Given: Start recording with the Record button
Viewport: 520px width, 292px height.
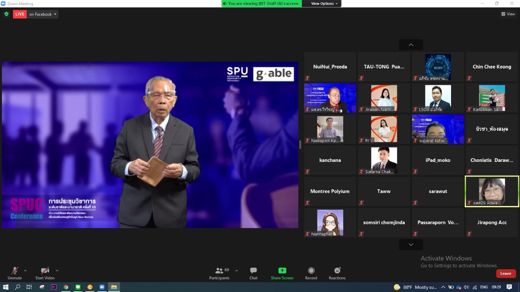Looking at the screenshot, I should pyautogui.click(x=311, y=273).
